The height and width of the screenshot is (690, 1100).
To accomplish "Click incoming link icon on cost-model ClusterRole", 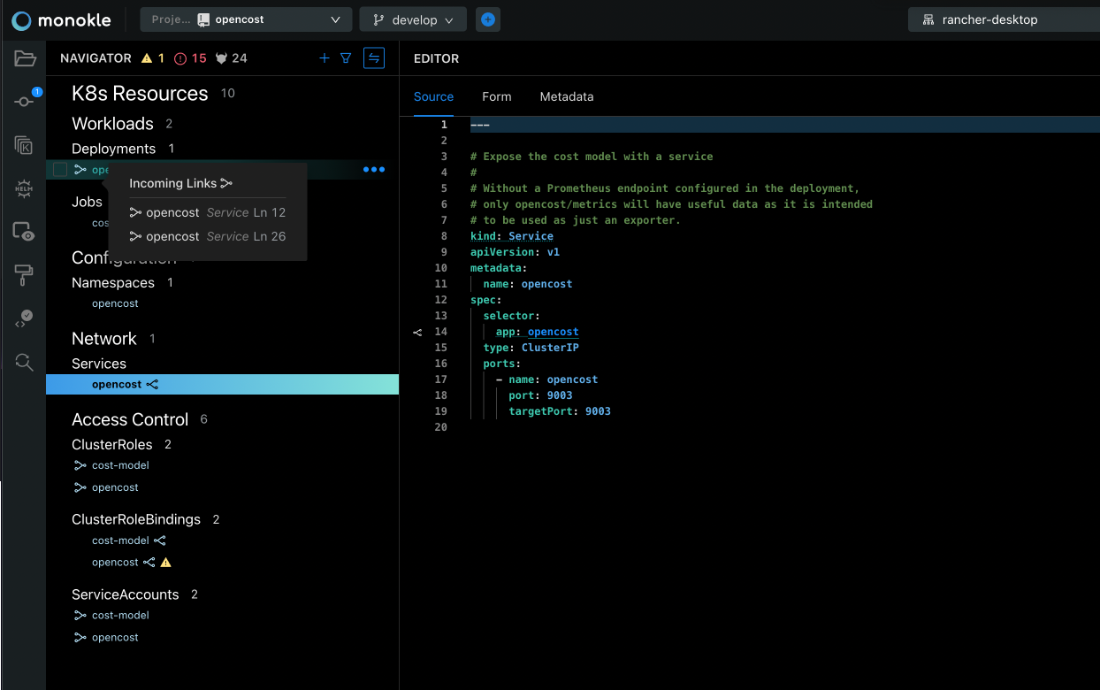I will pos(80,465).
